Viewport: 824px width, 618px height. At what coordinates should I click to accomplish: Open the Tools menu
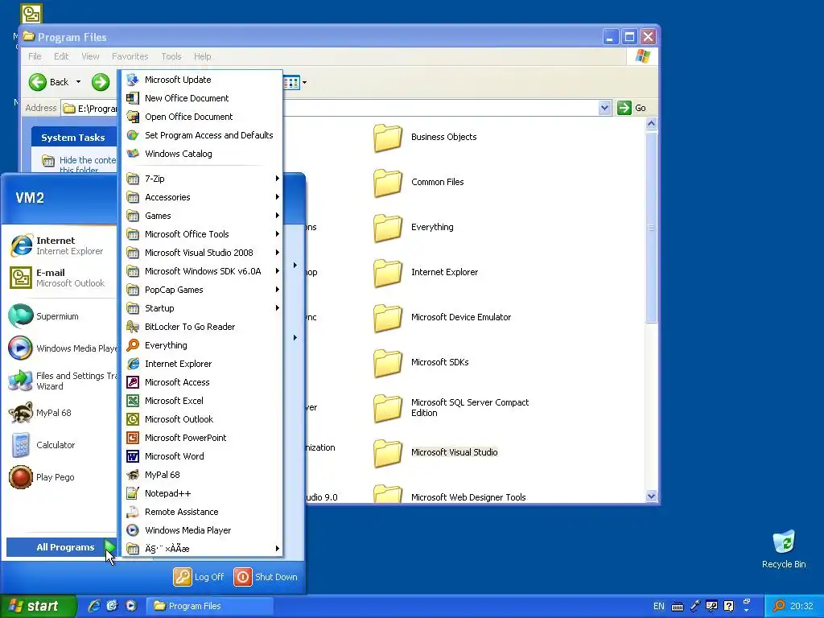171,56
